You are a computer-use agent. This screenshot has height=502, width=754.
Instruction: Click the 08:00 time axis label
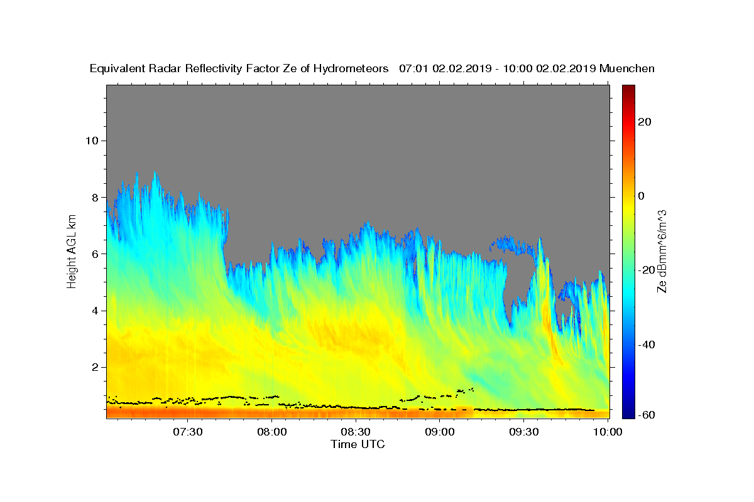pyautogui.click(x=272, y=432)
